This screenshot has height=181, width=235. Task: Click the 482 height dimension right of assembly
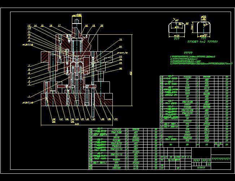[x=130, y=73]
